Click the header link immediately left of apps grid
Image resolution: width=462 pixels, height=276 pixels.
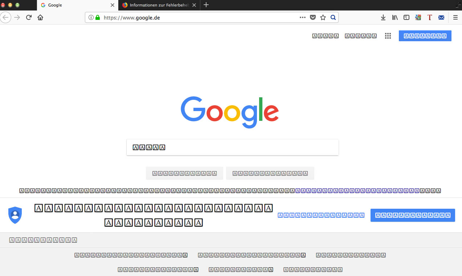click(x=361, y=36)
